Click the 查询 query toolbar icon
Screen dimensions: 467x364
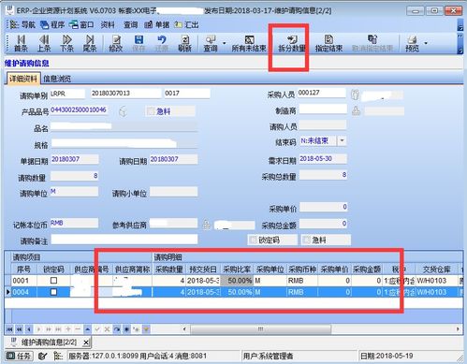pyautogui.click(x=211, y=43)
